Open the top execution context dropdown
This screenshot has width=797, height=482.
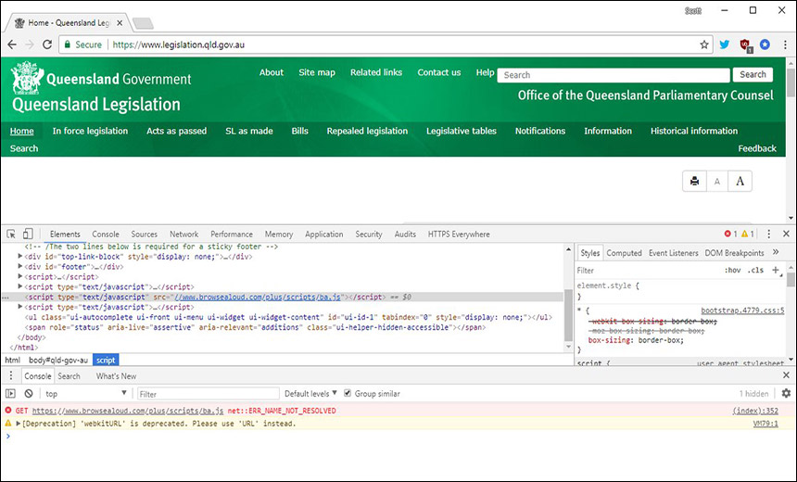[86, 394]
